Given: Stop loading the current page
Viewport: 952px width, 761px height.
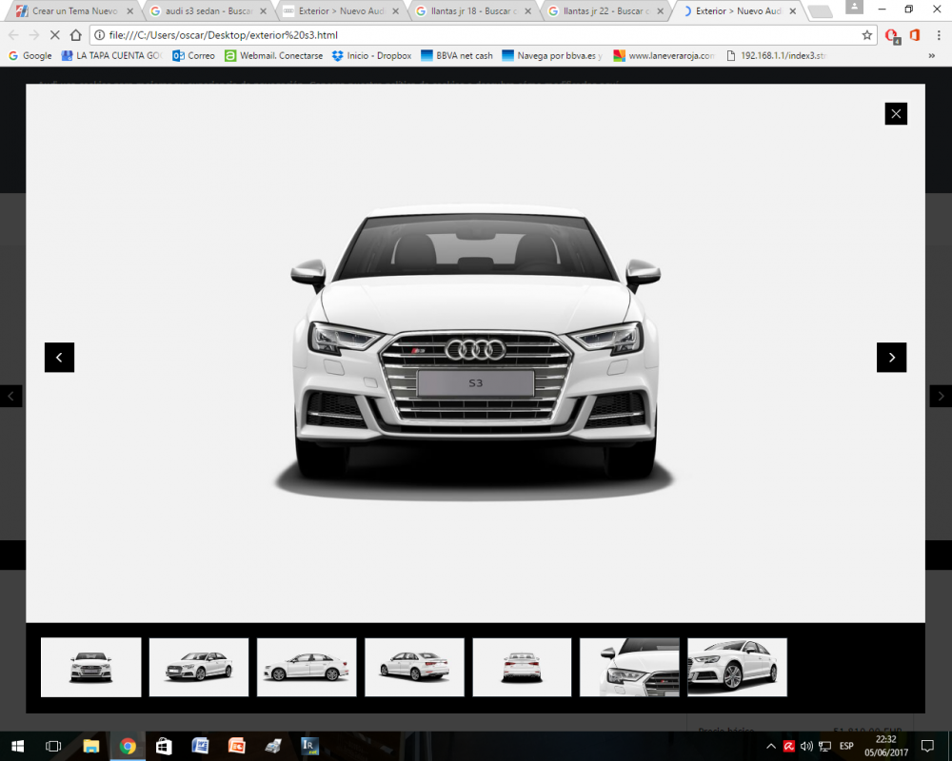Looking at the screenshot, I should [54, 35].
